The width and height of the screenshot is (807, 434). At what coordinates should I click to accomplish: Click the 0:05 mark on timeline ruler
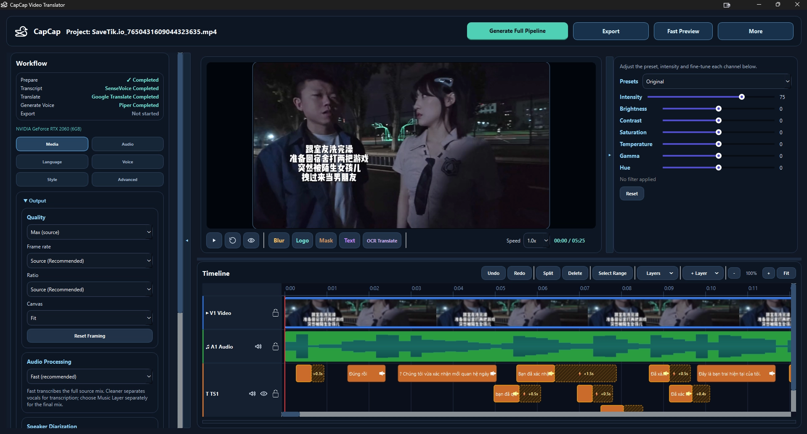pyautogui.click(x=500, y=288)
